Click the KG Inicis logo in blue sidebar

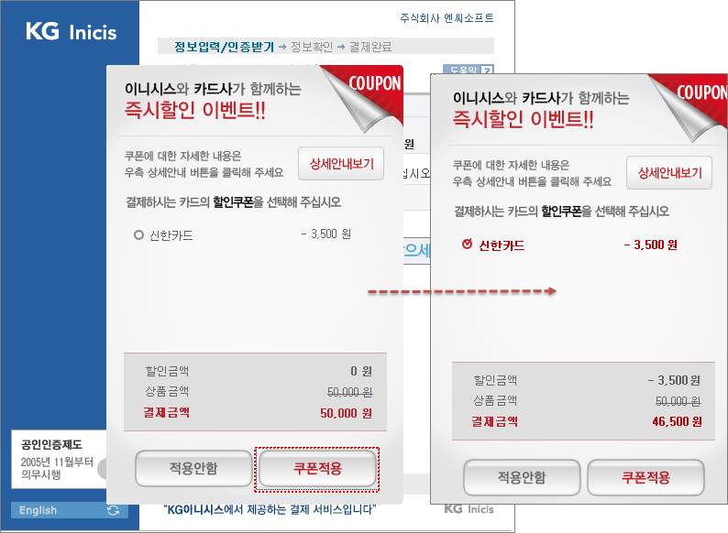click(x=71, y=33)
